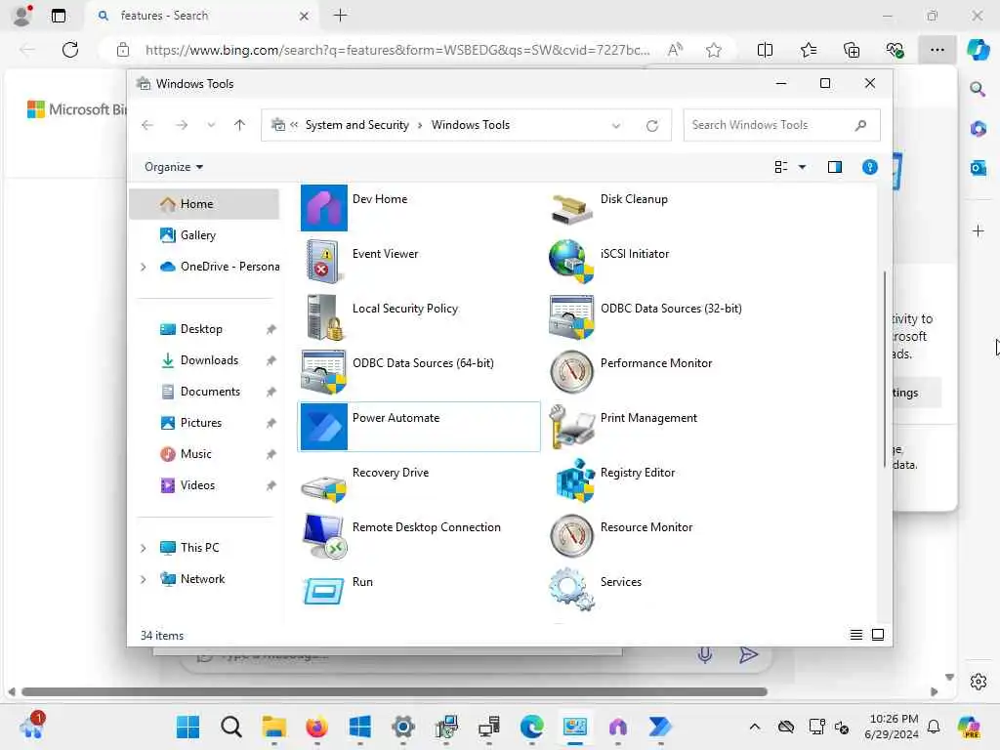Open Edge split screen button
The width and height of the screenshot is (1000, 750).
pyautogui.click(x=765, y=50)
